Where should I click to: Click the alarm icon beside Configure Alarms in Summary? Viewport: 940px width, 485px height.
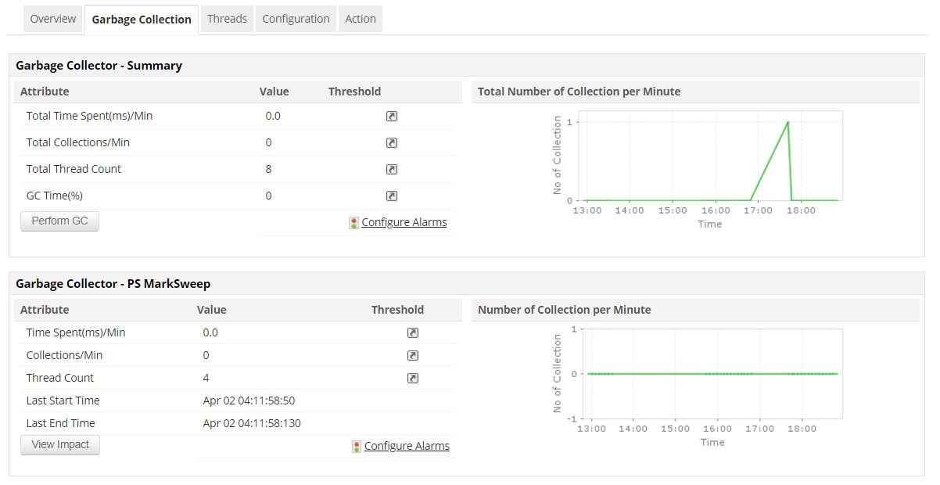(353, 222)
